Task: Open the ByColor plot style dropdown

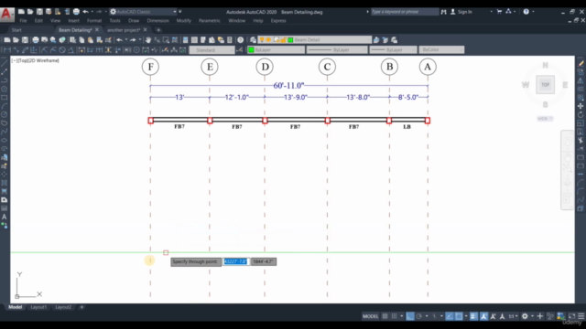Action: click(441, 49)
